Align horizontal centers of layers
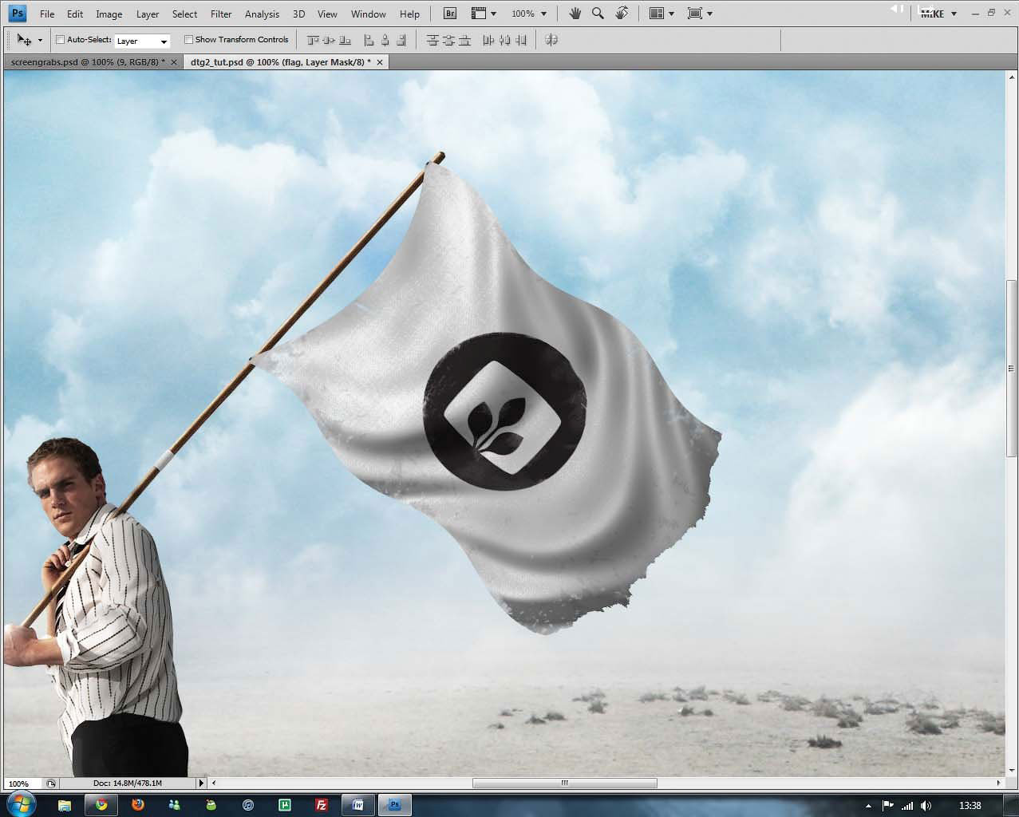Viewport: 1019px width, 817px height. pos(385,40)
